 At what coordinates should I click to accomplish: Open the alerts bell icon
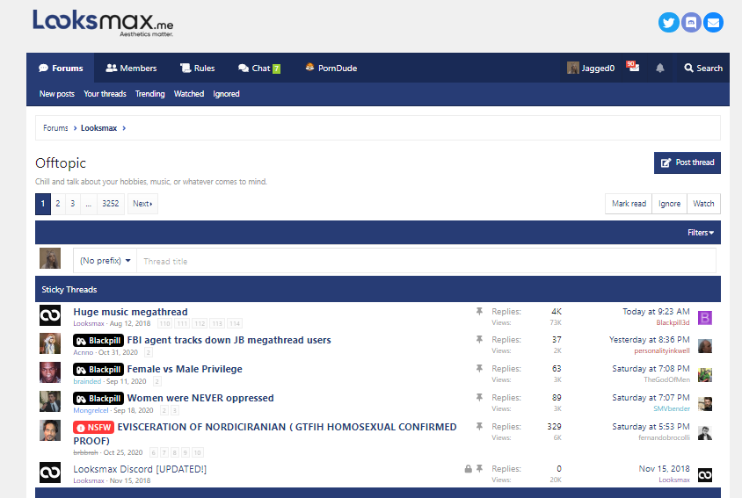[x=659, y=69]
